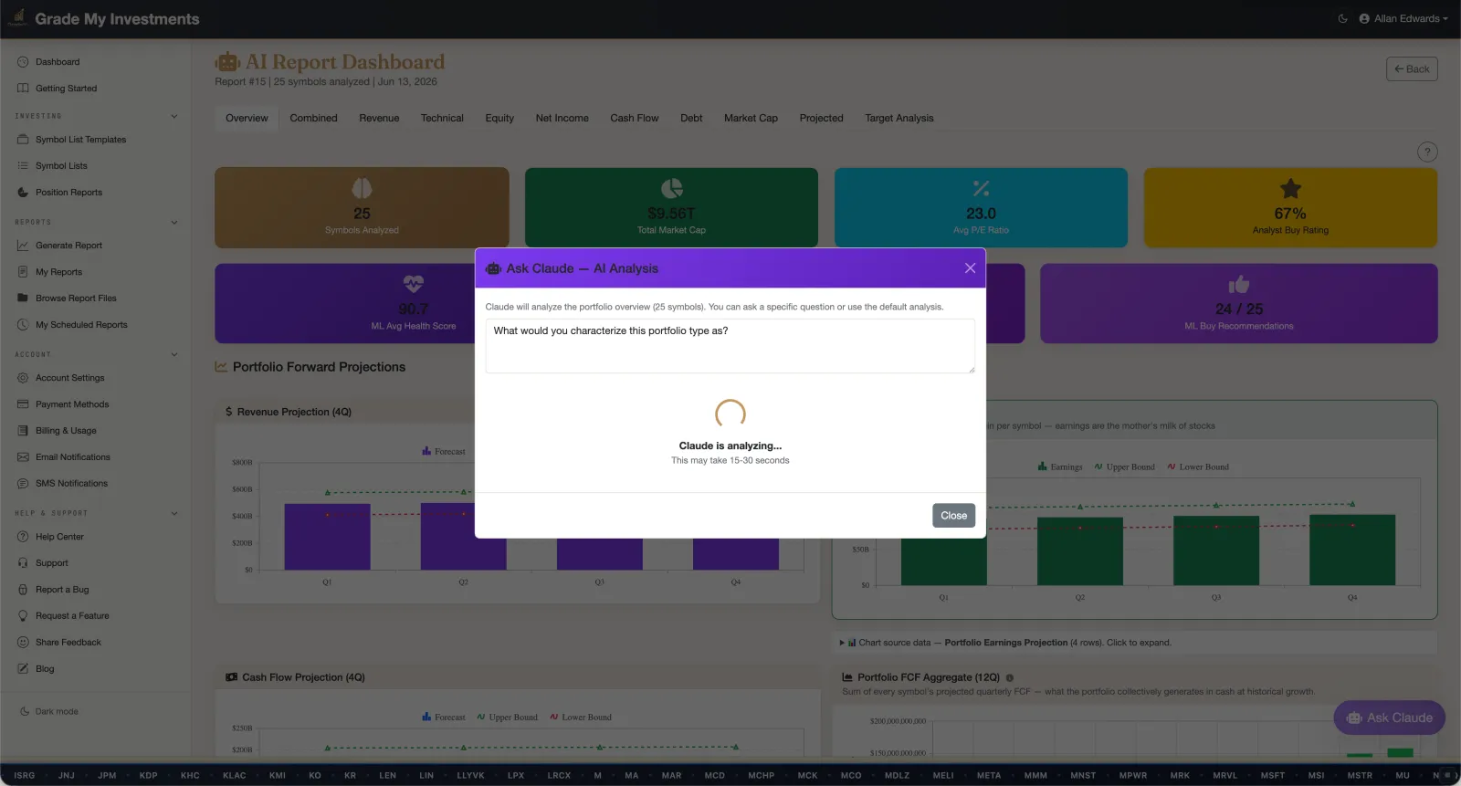Click the Help Center question icon
Viewport: 1461px width, 786px height.
[x=23, y=537]
